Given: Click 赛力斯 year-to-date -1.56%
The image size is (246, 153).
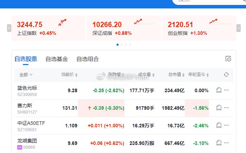Looking at the screenshot, I should click(201, 108).
